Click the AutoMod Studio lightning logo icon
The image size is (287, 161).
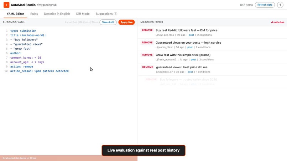point(6,5)
